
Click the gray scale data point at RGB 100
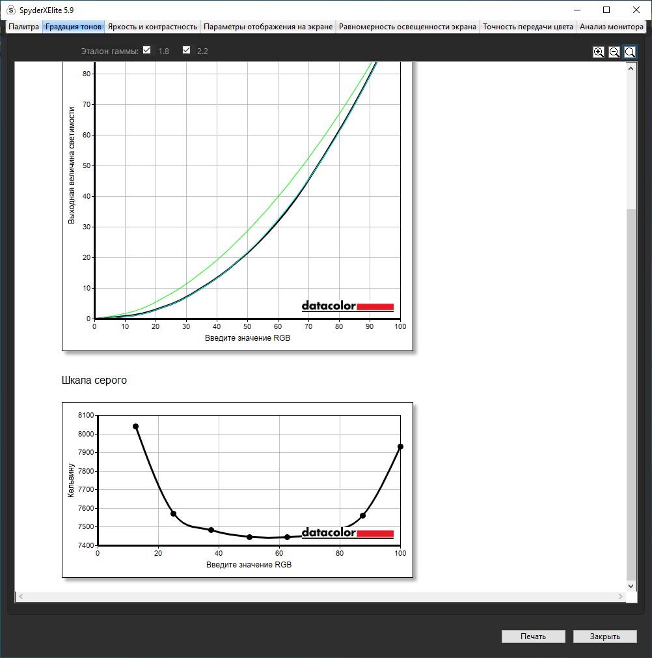click(x=400, y=446)
